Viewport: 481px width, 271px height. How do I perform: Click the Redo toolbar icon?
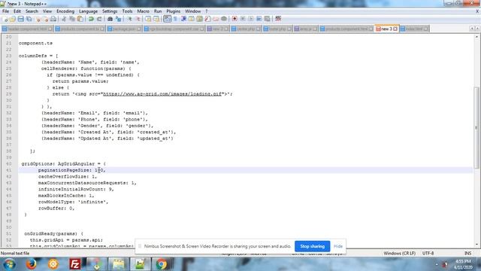coord(99,19)
